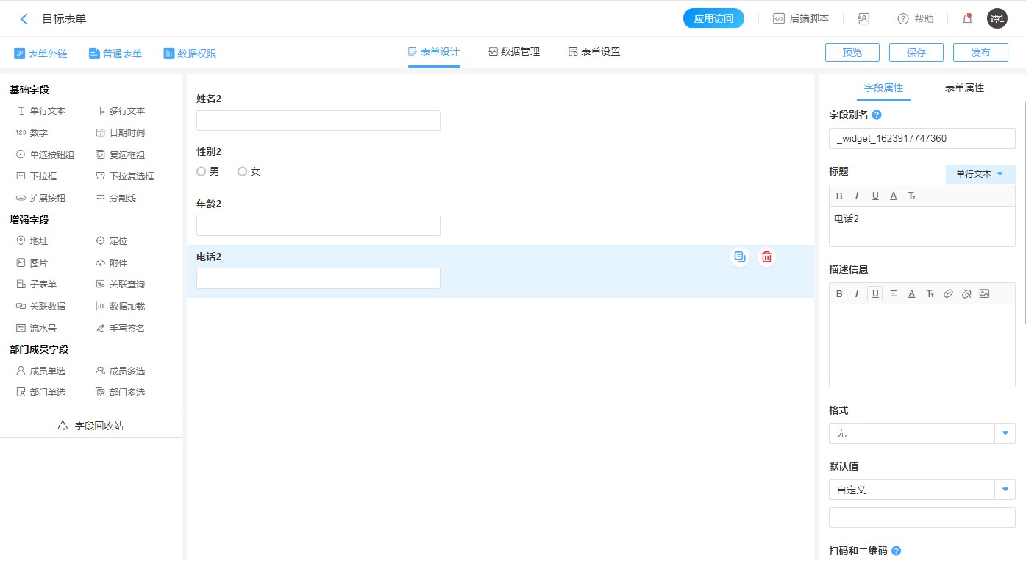This screenshot has height=561, width=1026.
Task: Toggle underline in 描述信息 toolbar
Action: coord(874,293)
